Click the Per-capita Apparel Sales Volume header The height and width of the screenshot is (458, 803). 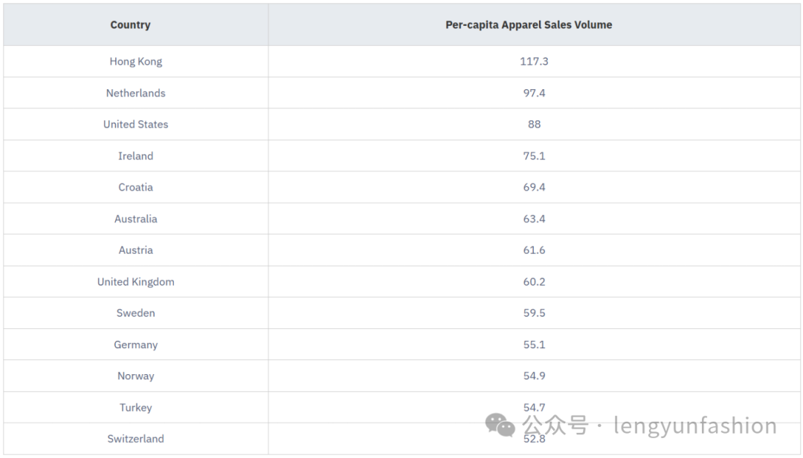(529, 25)
